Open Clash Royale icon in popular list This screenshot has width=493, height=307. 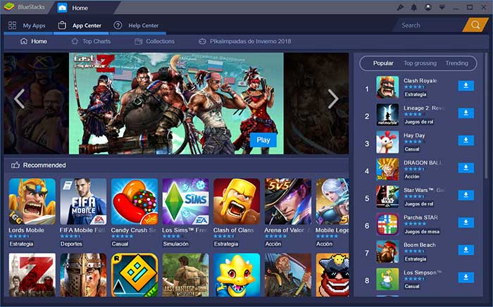click(387, 87)
